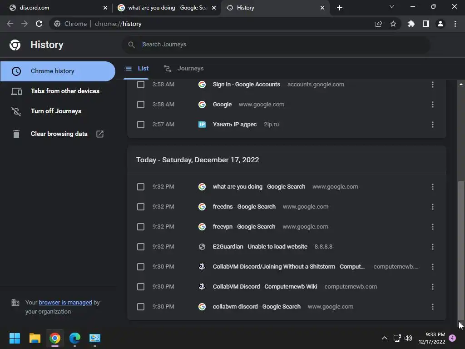The image size is (465, 349).
Task: Open the Chrome profile avatar
Action: click(440, 24)
